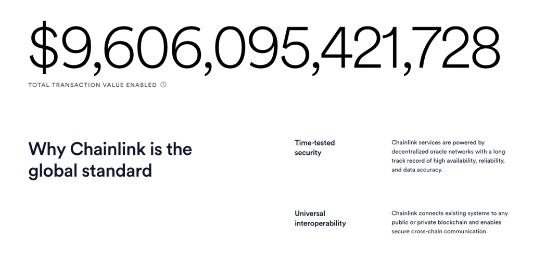Viewport: 533px width, 253px height.
Task: Click the "interoperability" feature title word
Action: click(320, 223)
